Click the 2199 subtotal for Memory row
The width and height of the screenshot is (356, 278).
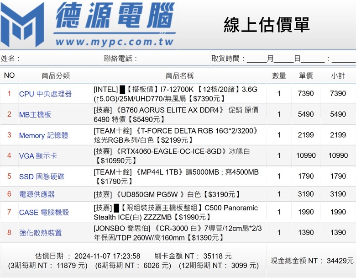[x=338, y=135]
